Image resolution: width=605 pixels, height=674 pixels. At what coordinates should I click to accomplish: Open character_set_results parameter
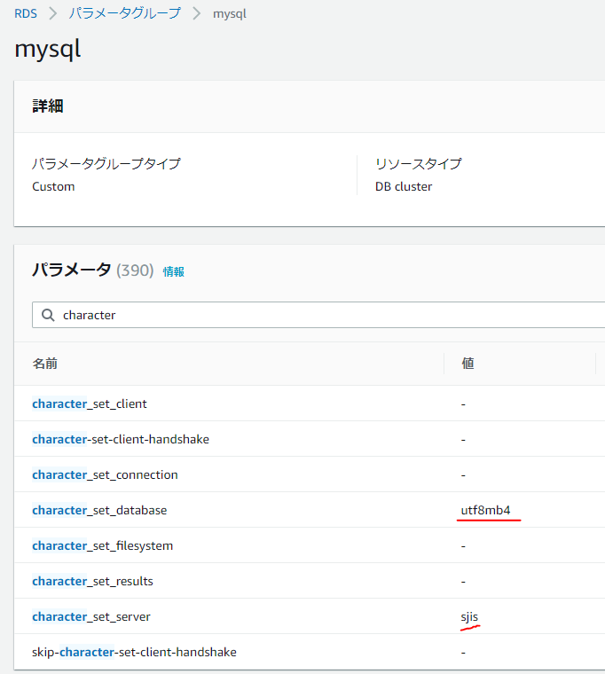click(x=92, y=581)
